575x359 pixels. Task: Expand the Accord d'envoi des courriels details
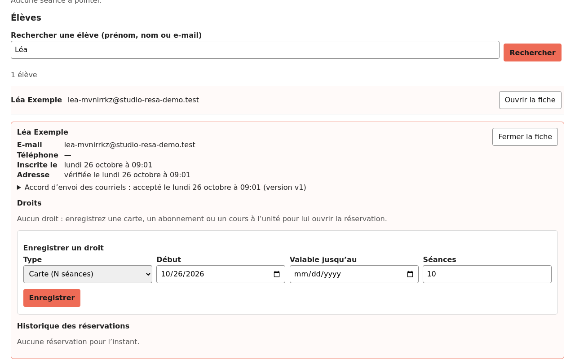pos(162,188)
